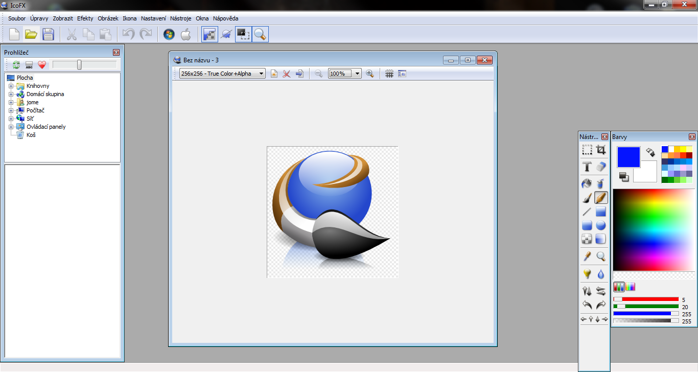
Task: Save using the floppy disk icon
Action: (48, 34)
